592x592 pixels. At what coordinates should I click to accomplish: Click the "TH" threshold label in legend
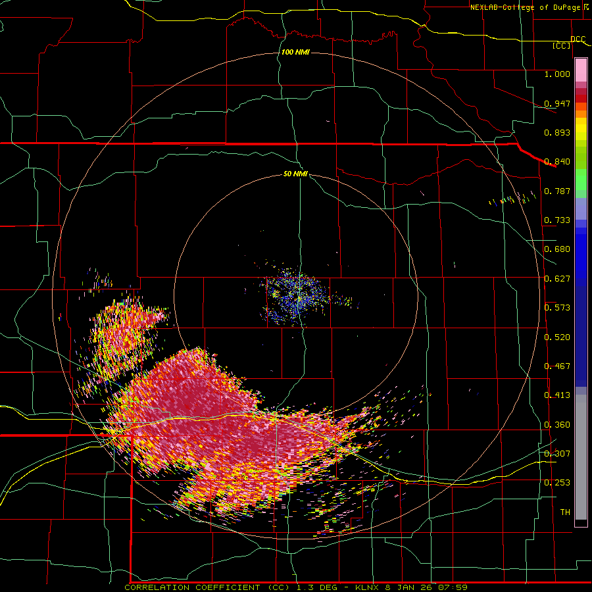coord(565,512)
